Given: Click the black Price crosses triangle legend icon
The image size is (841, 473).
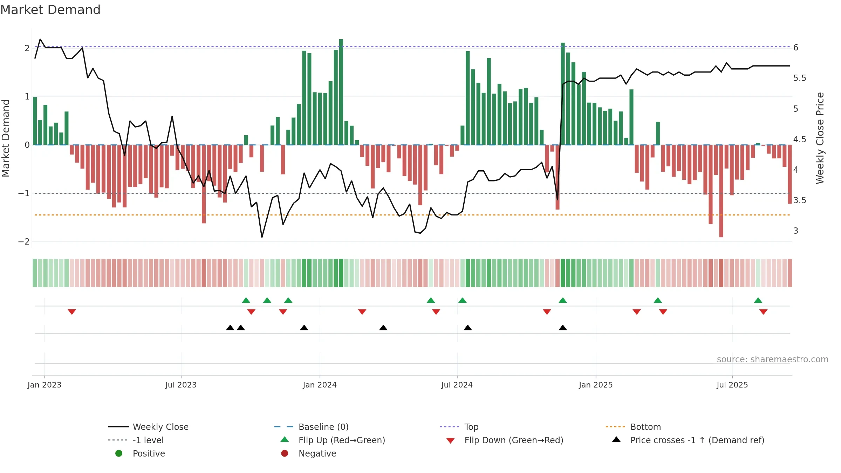Looking at the screenshot, I should click(x=616, y=439).
